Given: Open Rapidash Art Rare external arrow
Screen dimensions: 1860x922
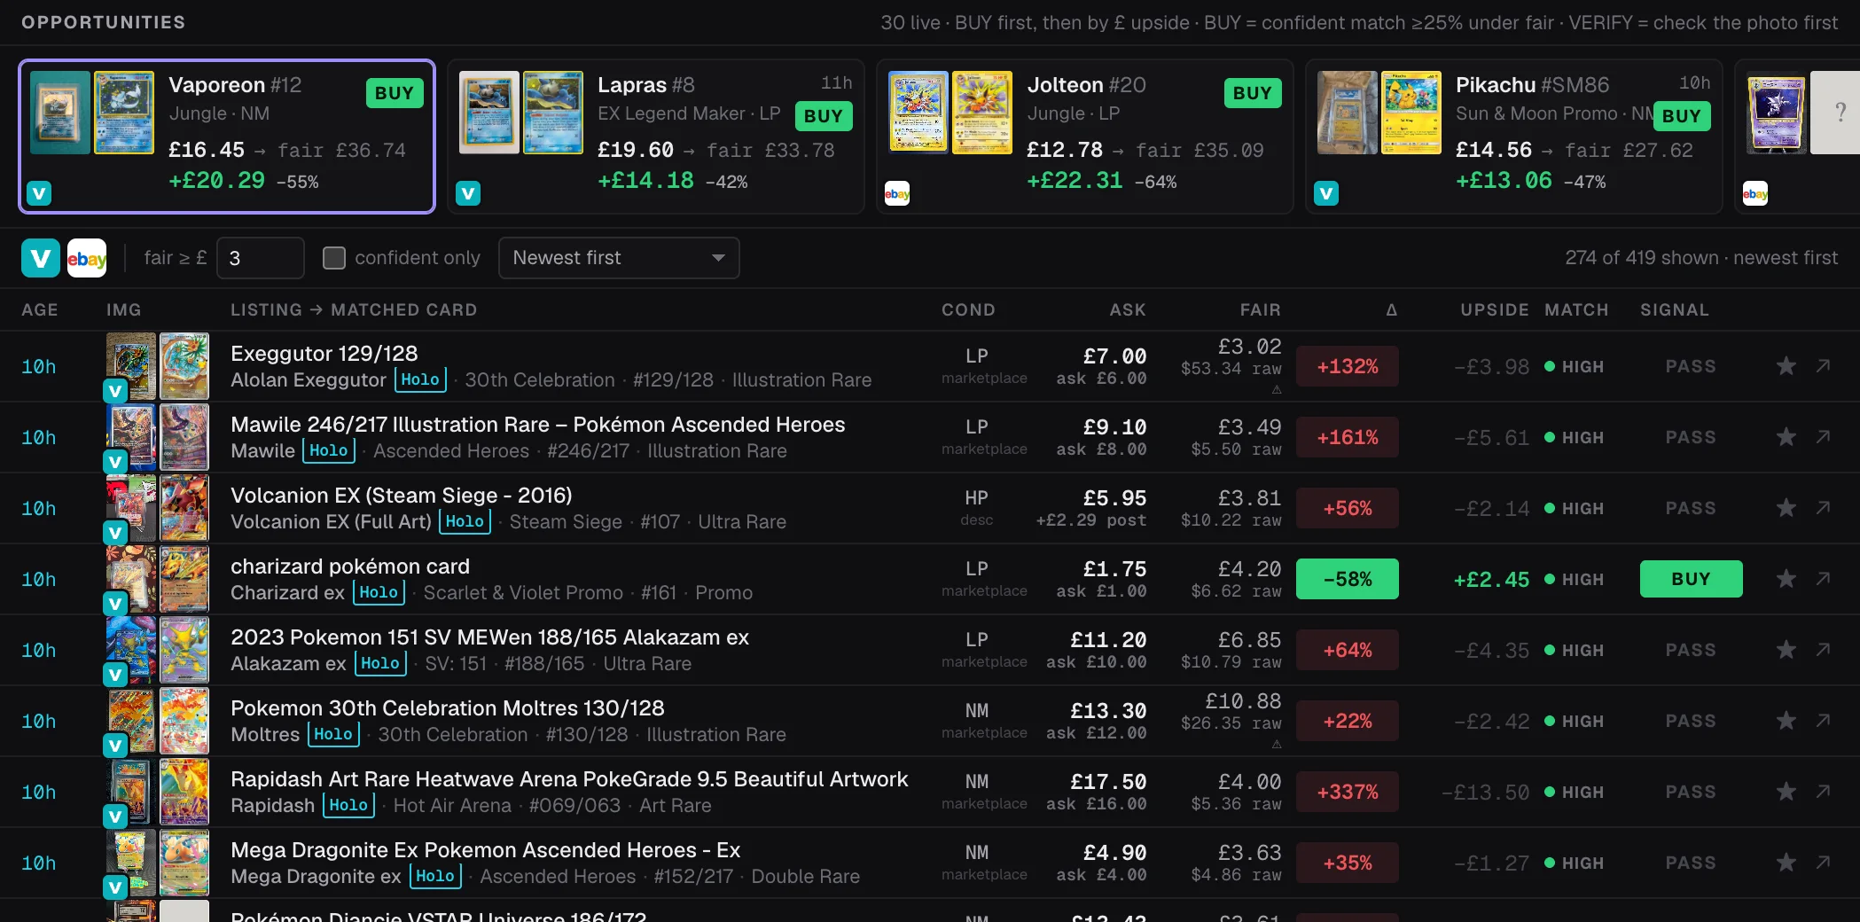Looking at the screenshot, I should 1823,791.
